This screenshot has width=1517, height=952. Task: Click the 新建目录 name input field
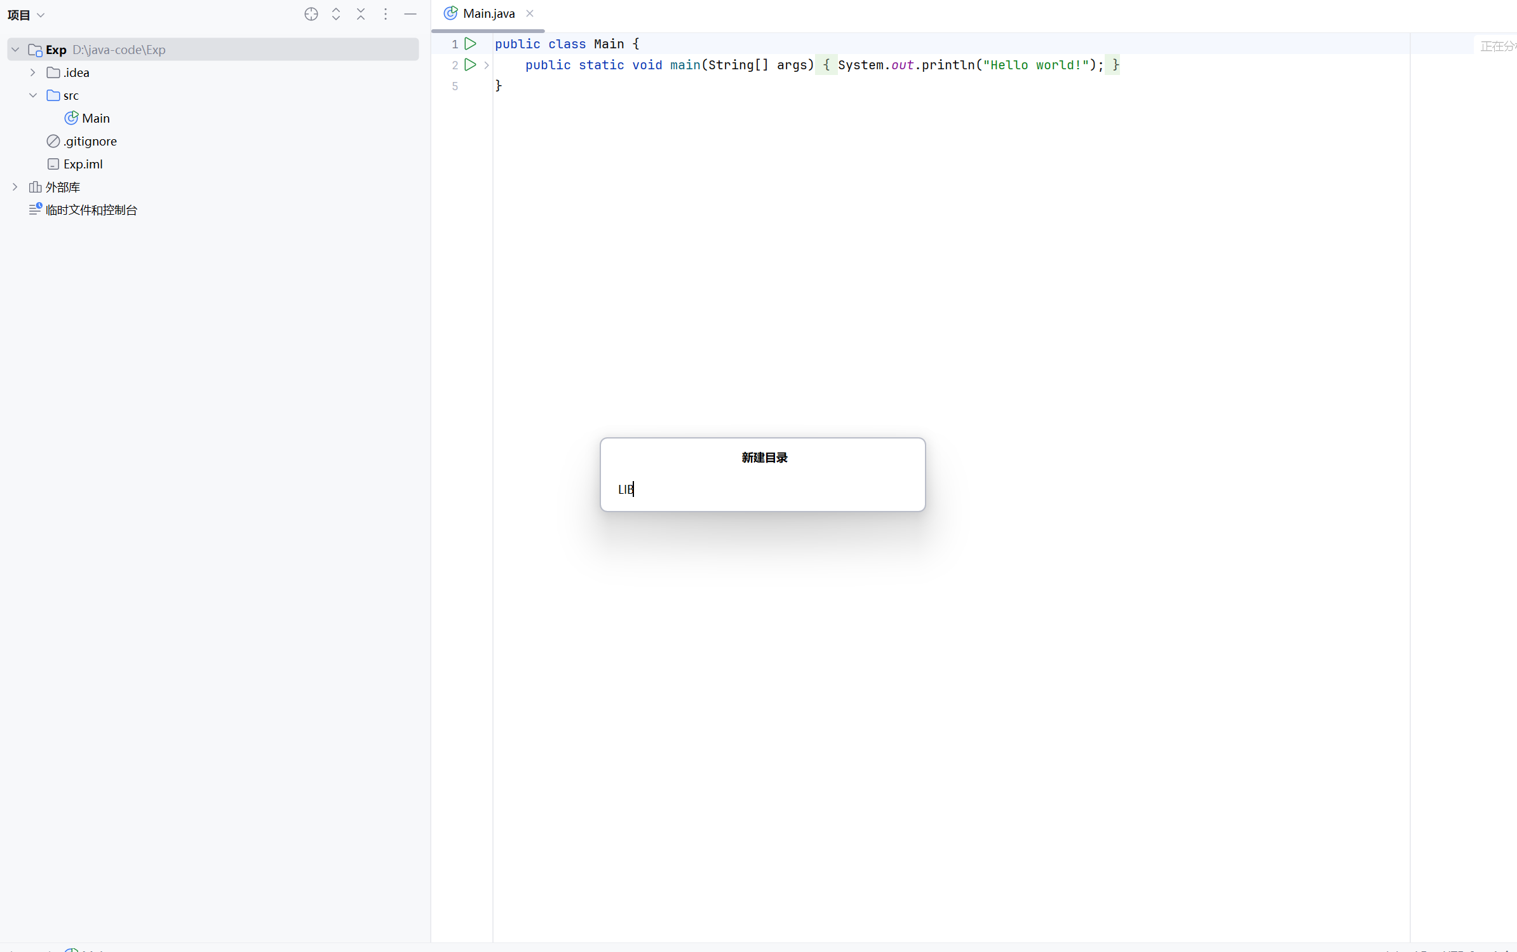(762, 489)
